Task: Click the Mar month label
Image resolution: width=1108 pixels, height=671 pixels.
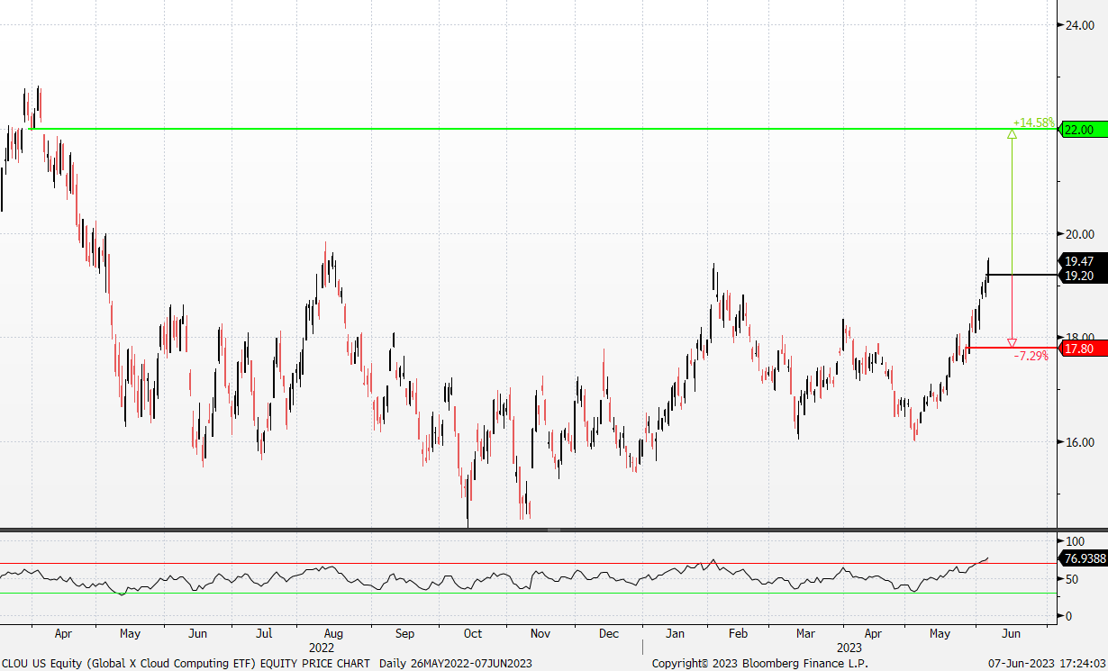Action: point(804,634)
